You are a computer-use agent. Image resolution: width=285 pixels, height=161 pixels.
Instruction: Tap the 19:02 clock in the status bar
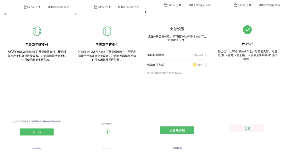tap(66, 7)
